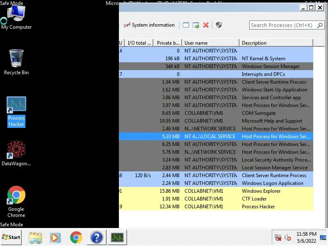Click the find window and thread icon
This screenshot has height=246, width=328.
196,25
